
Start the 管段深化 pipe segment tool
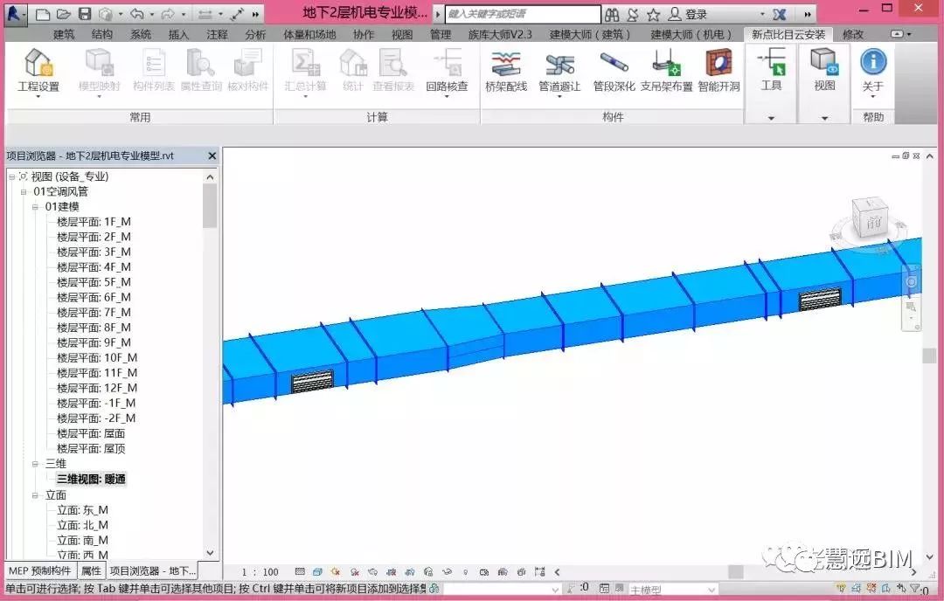(x=614, y=73)
